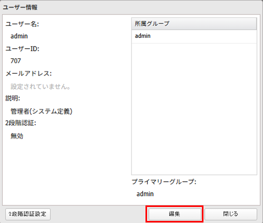Viewport: 263px width, 223px height.
Task: Click the 所属グループ column header
Action: (194, 24)
